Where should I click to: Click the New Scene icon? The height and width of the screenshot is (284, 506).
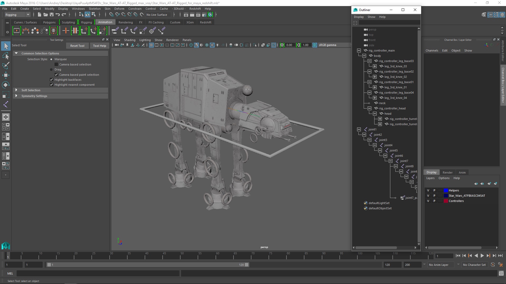pyautogui.click(x=39, y=15)
